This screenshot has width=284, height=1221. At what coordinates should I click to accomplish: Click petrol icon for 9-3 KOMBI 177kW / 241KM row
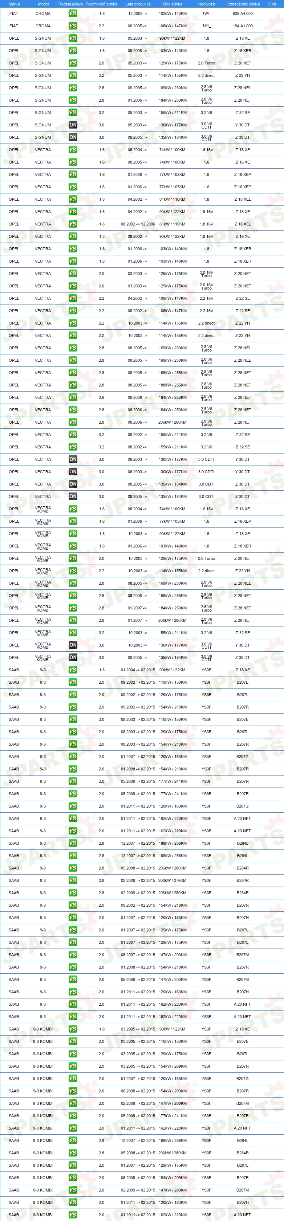[73, 1116]
